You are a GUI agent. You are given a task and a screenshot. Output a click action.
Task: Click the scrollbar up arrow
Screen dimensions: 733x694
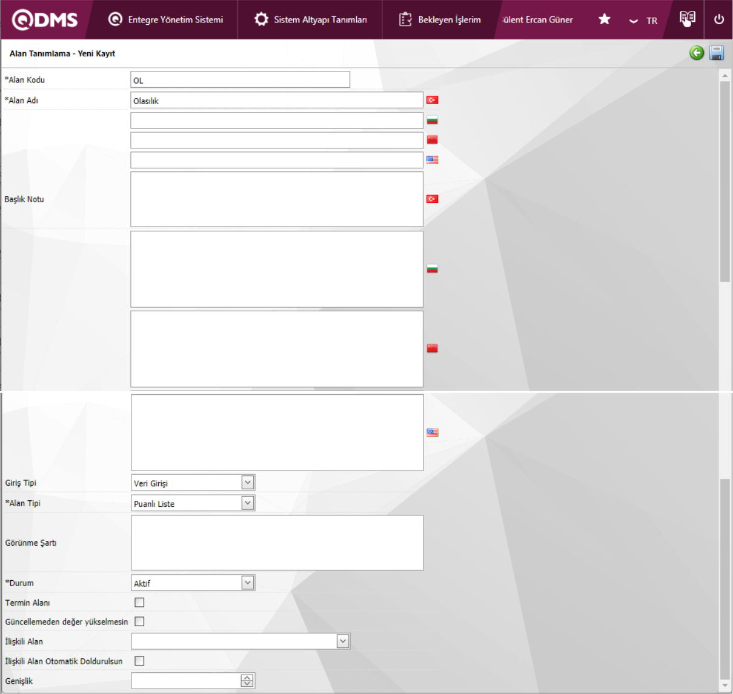pos(725,75)
